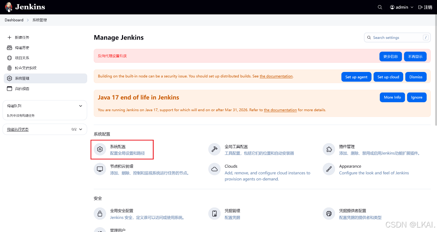Click the gear icon beside 系统管理 sidebar
The width and height of the screenshot is (437, 232).
coord(9,78)
